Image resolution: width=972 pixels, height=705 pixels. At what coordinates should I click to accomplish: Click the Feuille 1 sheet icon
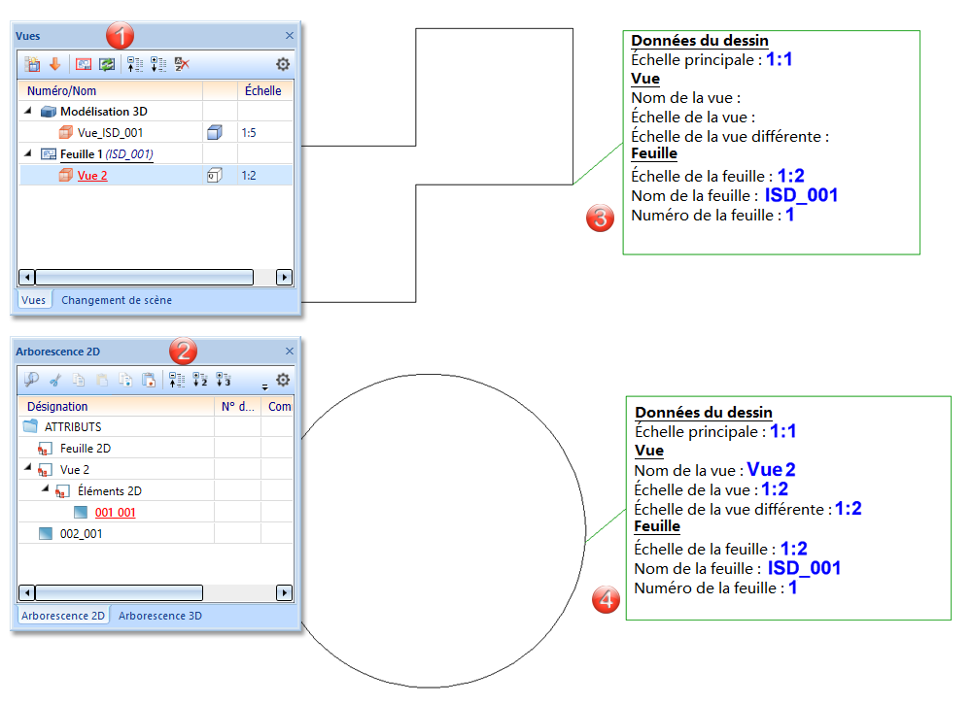coord(49,153)
